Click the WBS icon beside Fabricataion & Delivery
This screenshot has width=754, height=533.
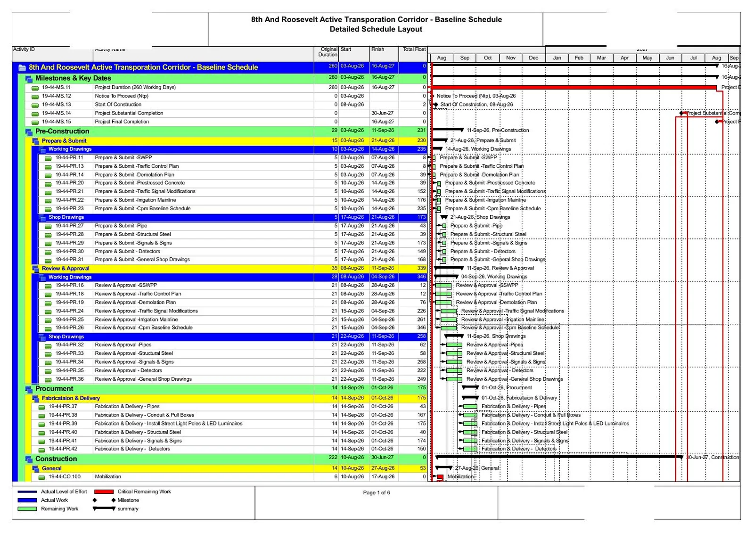point(35,399)
